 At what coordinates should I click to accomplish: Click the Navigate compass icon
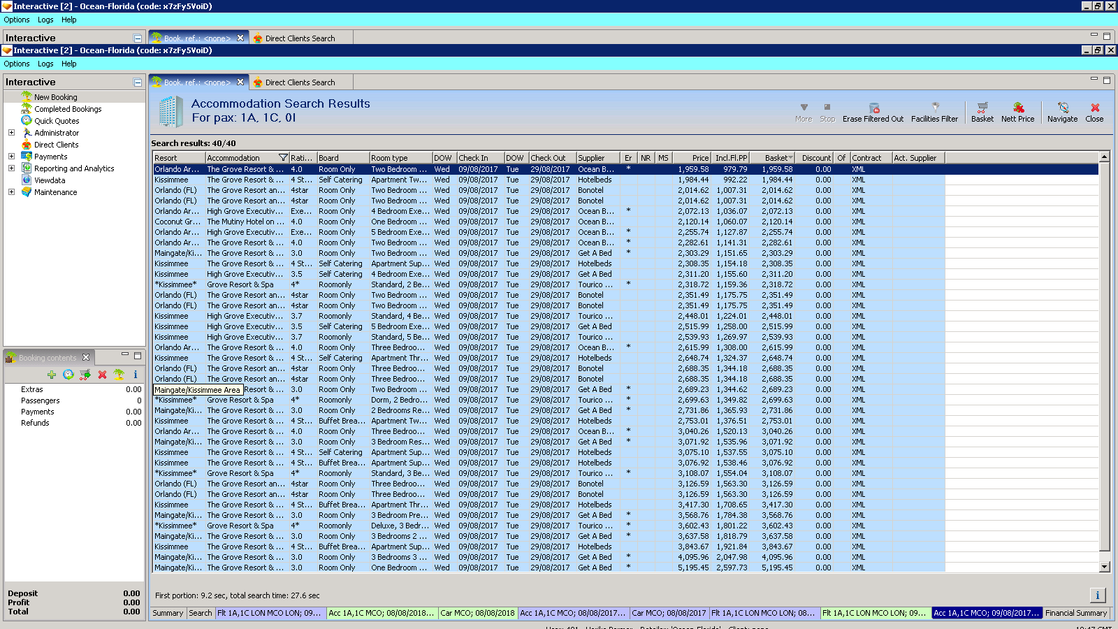point(1063,108)
